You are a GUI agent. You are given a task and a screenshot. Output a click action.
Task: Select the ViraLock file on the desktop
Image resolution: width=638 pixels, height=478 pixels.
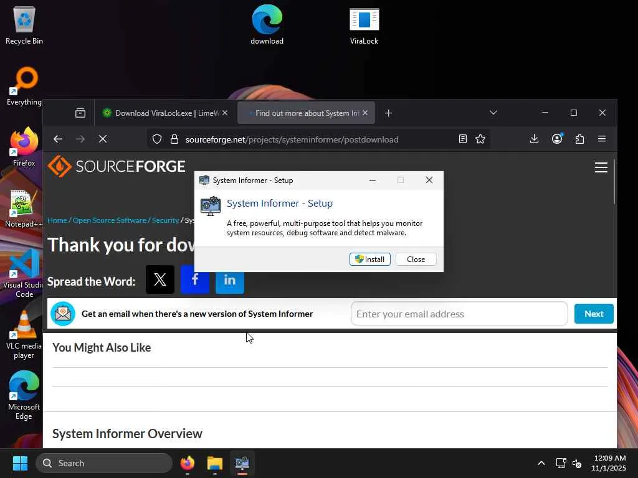pyautogui.click(x=364, y=25)
